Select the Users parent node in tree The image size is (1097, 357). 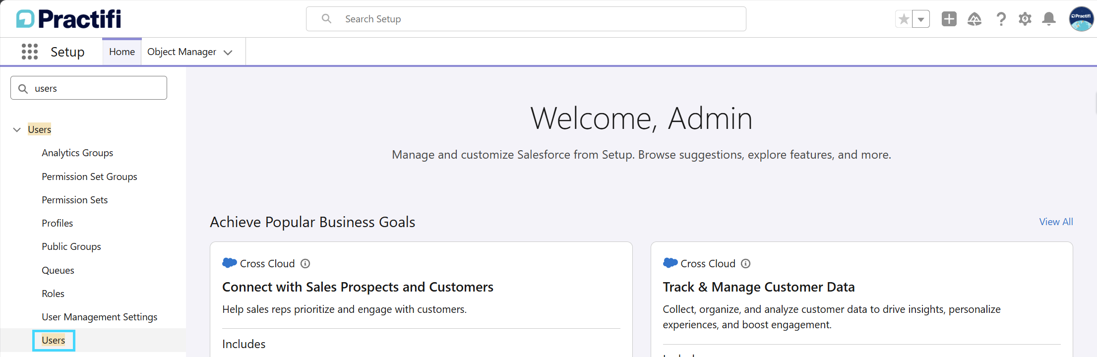pos(40,129)
